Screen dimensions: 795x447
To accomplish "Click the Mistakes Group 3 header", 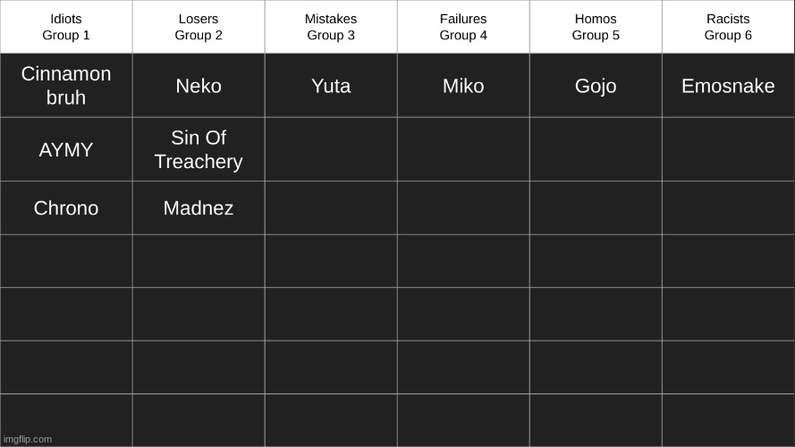I will click(x=331, y=27).
